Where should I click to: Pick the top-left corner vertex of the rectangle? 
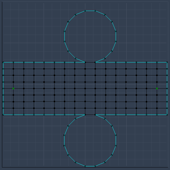pos(3,62)
